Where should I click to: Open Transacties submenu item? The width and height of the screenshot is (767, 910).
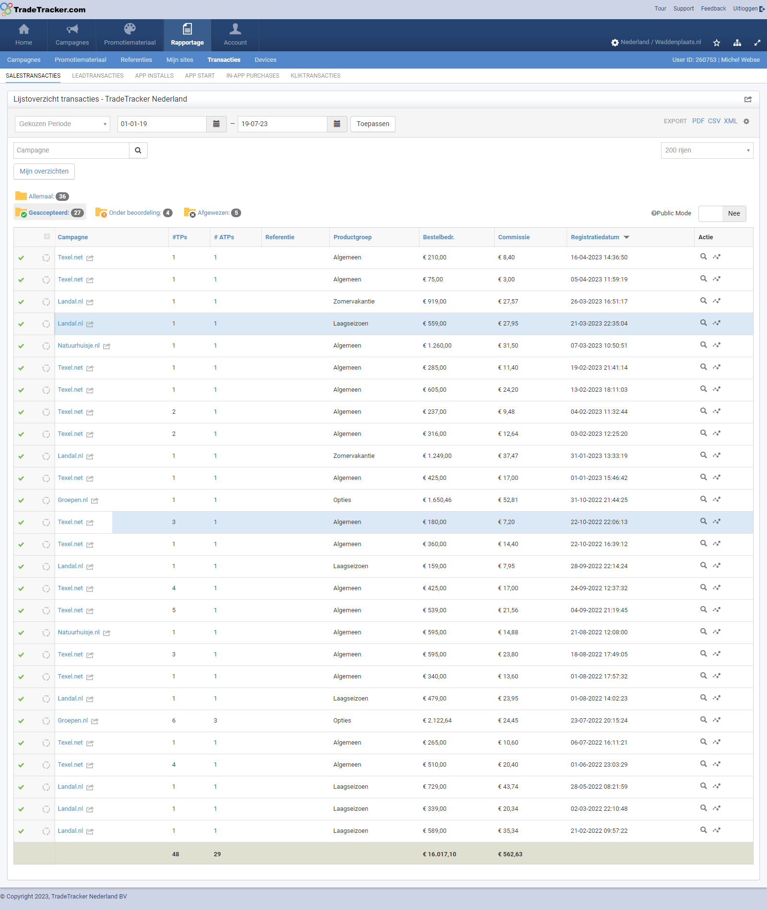224,60
